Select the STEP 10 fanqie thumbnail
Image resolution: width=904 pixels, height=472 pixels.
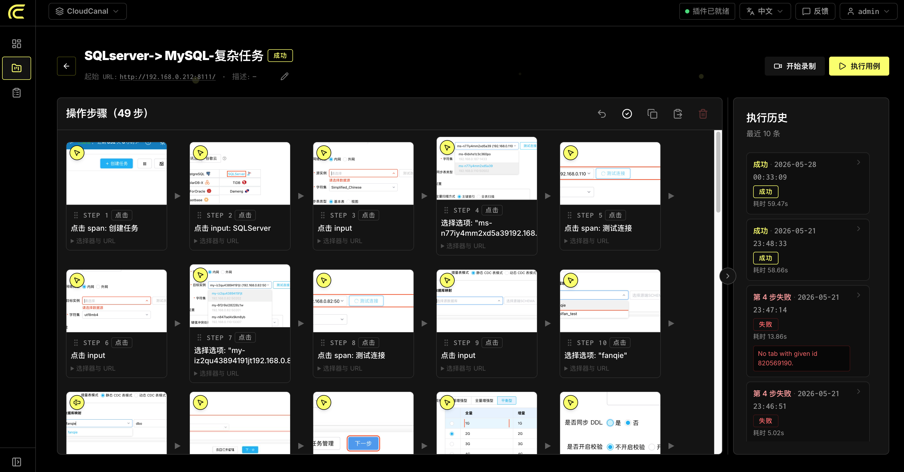point(610,301)
